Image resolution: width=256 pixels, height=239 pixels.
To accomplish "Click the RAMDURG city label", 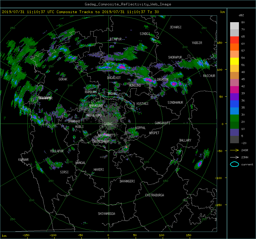I will pyautogui.click(x=91, y=92).
